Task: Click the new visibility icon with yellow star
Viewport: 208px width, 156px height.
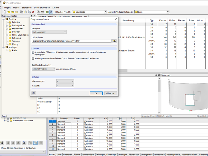Action: tap(2, 143)
